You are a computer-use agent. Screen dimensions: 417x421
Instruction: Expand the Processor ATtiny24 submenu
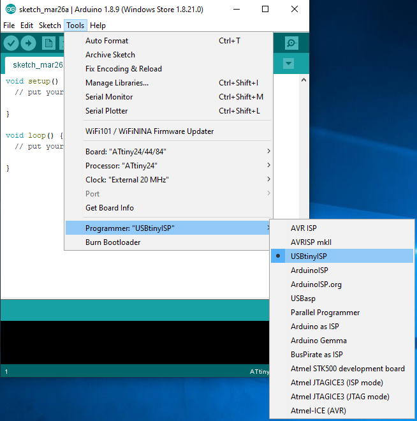pyautogui.click(x=168, y=166)
